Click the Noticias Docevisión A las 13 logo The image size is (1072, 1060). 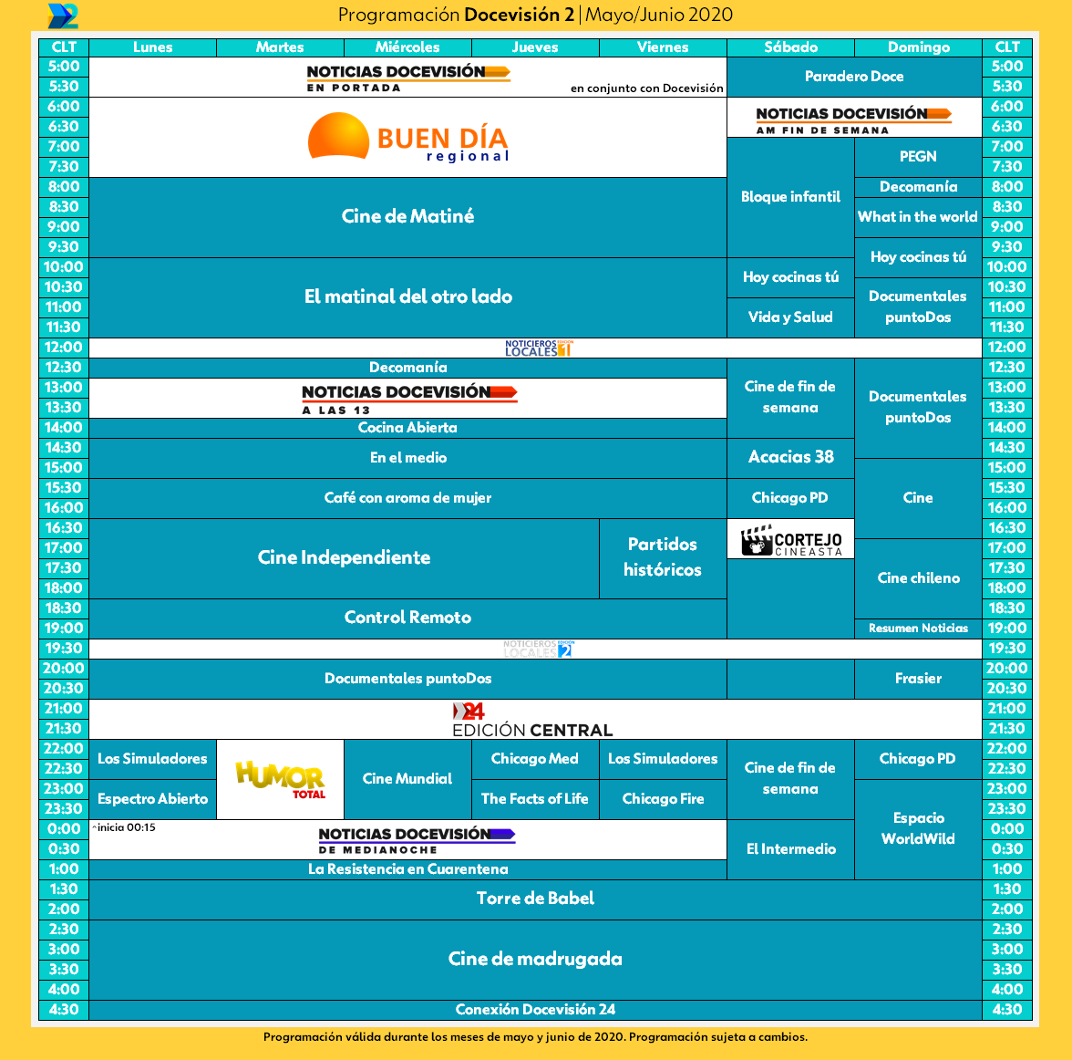coord(408,399)
